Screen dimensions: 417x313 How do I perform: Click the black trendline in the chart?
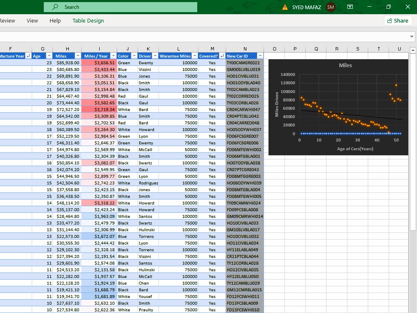(x=352, y=115)
